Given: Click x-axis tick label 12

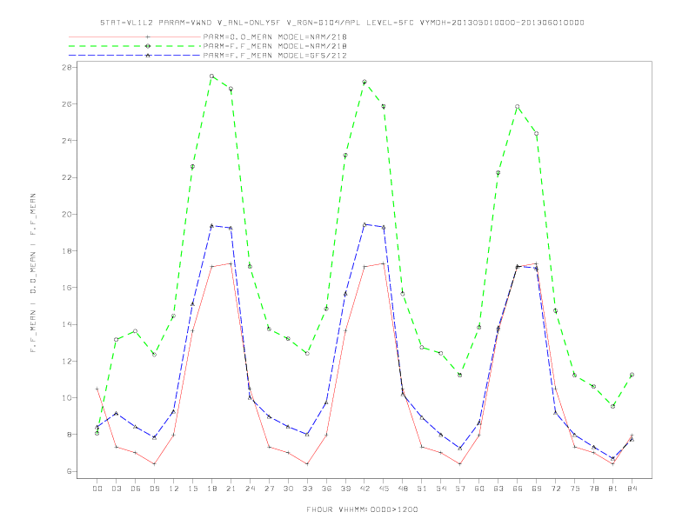Looking at the screenshot, I should click(174, 489).
